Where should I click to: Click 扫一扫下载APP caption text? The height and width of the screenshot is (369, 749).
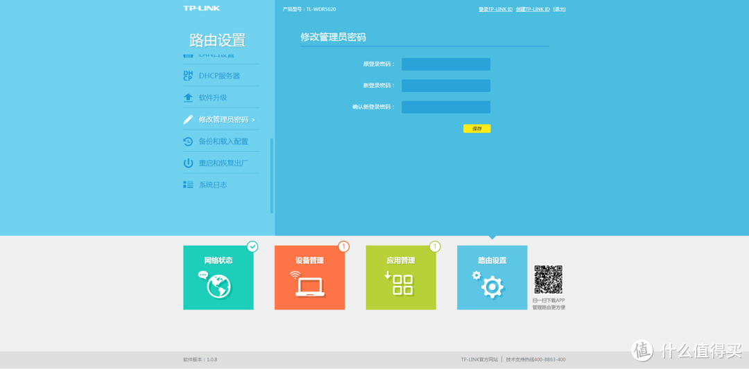coord(549,300)
